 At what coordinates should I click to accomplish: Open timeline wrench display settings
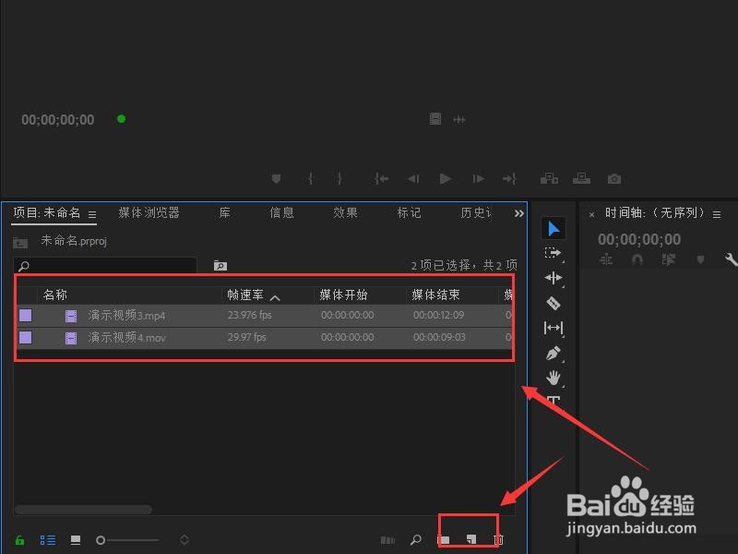coord(731,259)
